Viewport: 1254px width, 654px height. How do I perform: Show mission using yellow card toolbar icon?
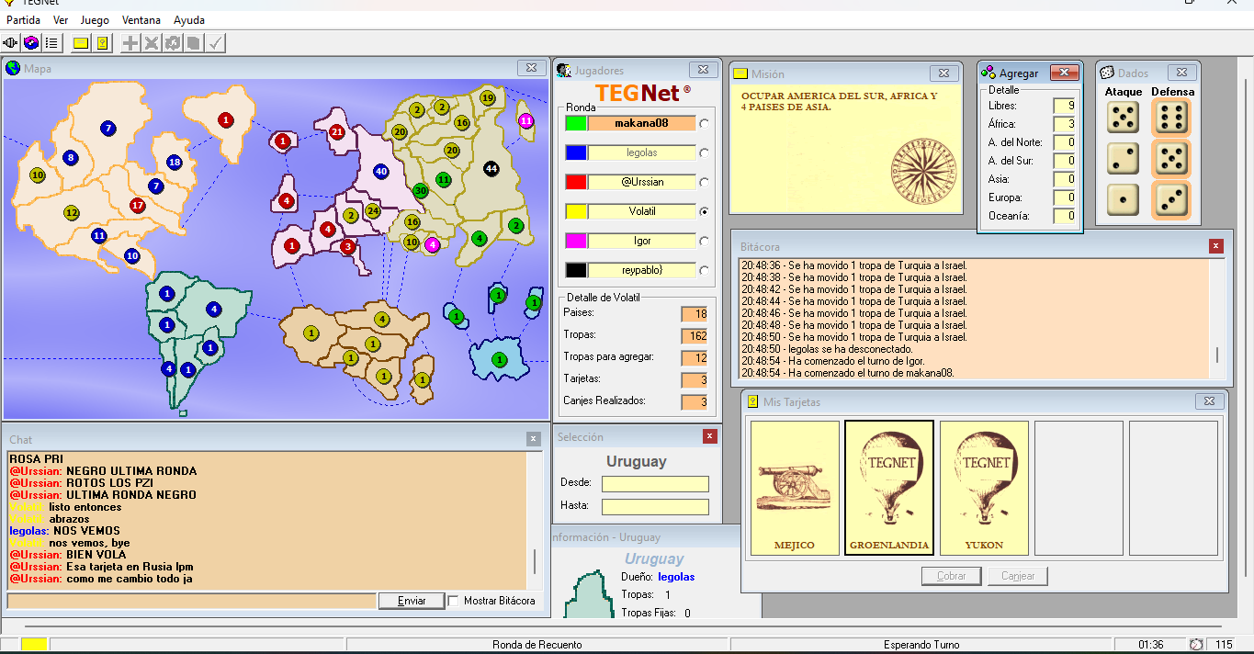point(81,43)
